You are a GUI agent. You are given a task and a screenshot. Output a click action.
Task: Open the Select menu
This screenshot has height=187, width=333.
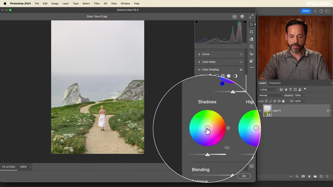(x=86, y=4)
